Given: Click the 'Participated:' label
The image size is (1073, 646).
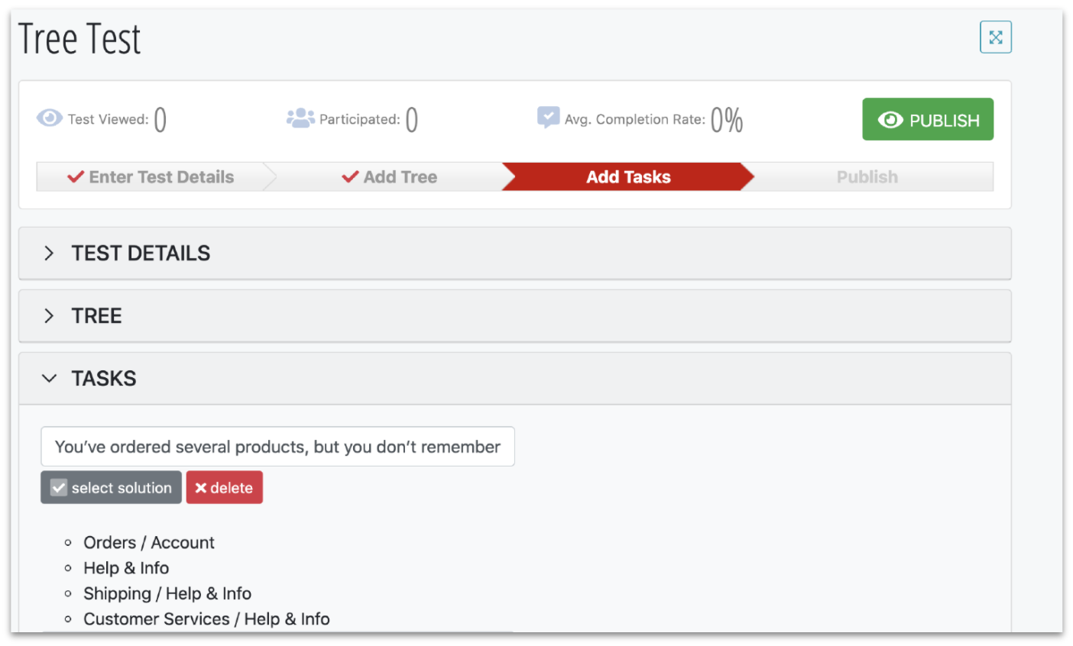Looking at the screenshot, I should (x=359, y=119).
